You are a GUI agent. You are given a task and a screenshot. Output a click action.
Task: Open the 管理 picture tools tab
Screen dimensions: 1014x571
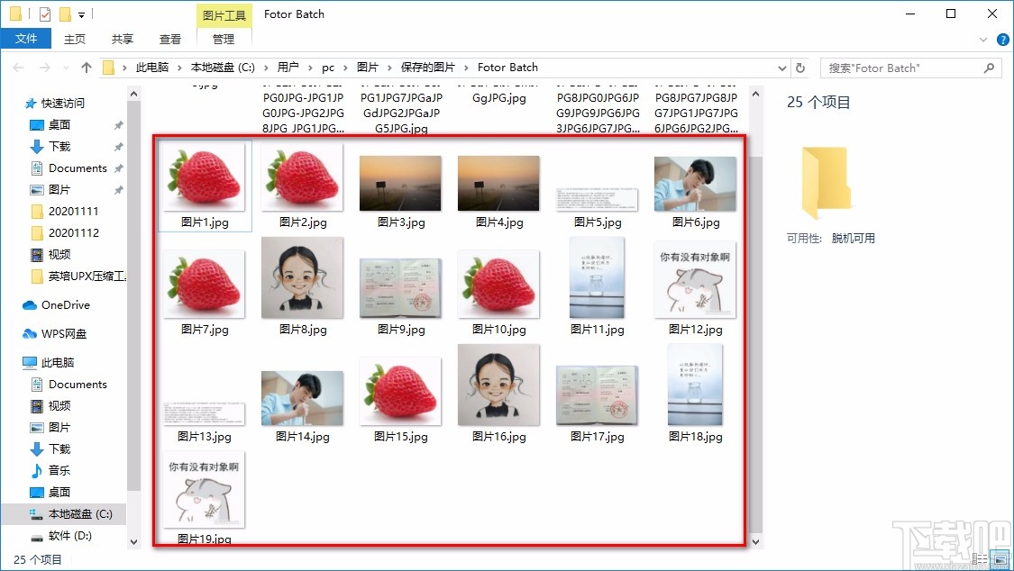pyautogui.click(x=224, y=39)
